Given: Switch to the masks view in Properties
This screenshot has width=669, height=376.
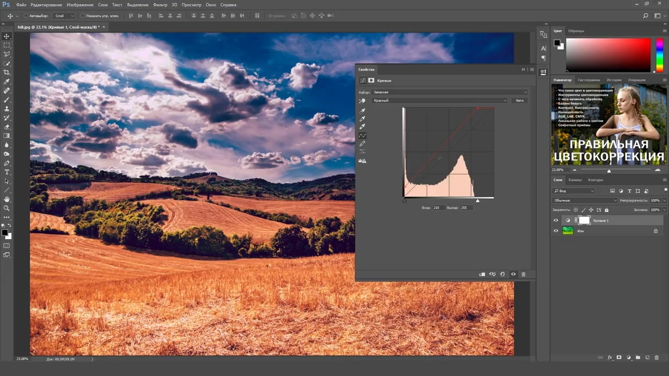Looking at the screenshot, I should pyautogui.click(x=371, y=80).
